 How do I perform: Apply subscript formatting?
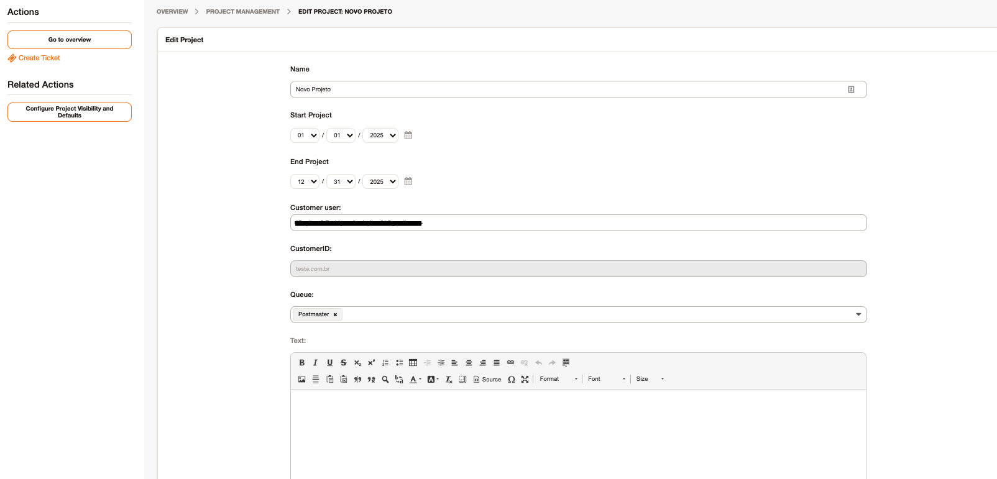click(x=357, y=363)
